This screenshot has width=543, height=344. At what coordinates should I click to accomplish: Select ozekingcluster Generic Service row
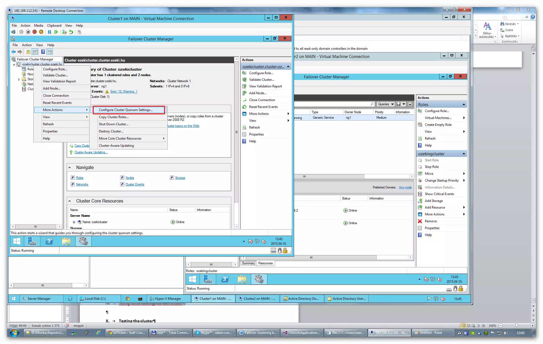(354, 118)
